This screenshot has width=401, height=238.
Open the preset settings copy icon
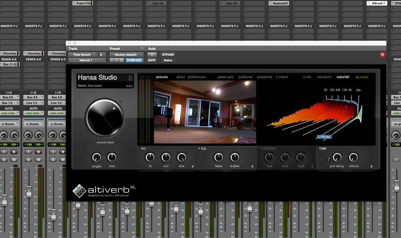(122, 60)
